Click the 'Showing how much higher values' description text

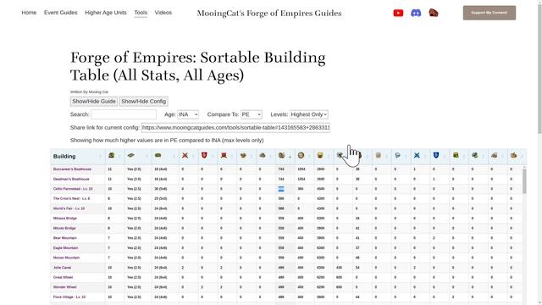tap(167, 141)
